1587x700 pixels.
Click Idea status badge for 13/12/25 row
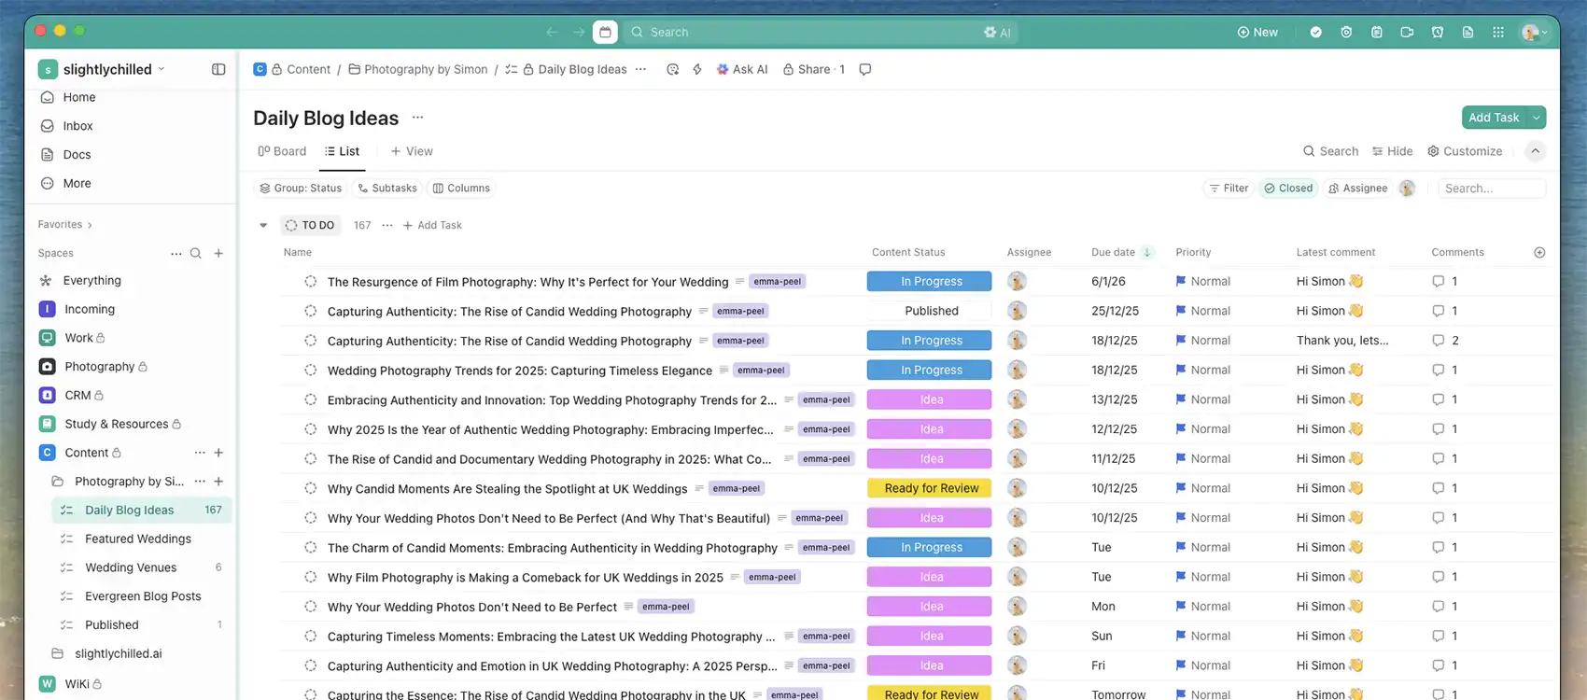pos(929,399)
